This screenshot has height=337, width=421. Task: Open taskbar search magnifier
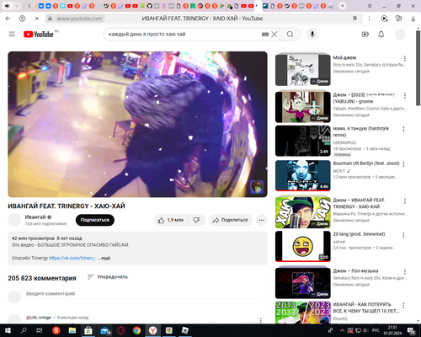click(x=24, y=330)
